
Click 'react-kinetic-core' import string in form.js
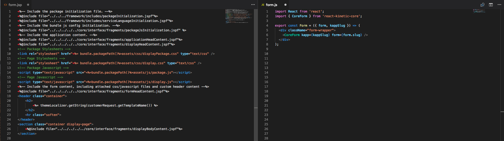pos(342,16)
